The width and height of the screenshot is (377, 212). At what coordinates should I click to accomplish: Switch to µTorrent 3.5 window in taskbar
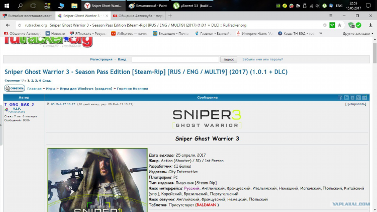click(x=193, y=6)
